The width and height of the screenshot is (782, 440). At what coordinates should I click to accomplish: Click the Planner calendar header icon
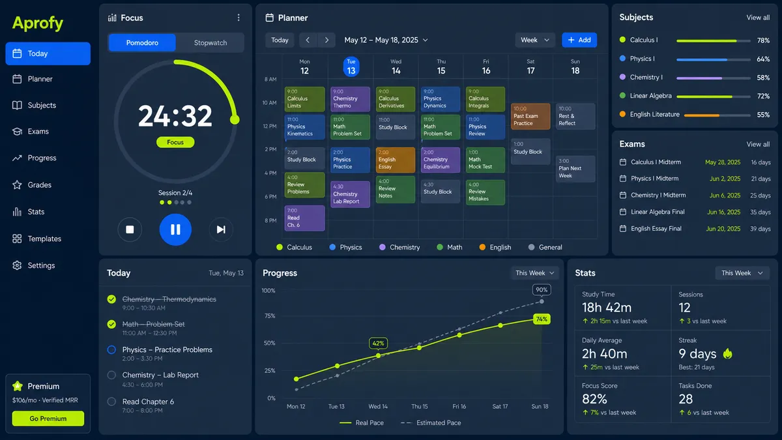coord(269,18)
